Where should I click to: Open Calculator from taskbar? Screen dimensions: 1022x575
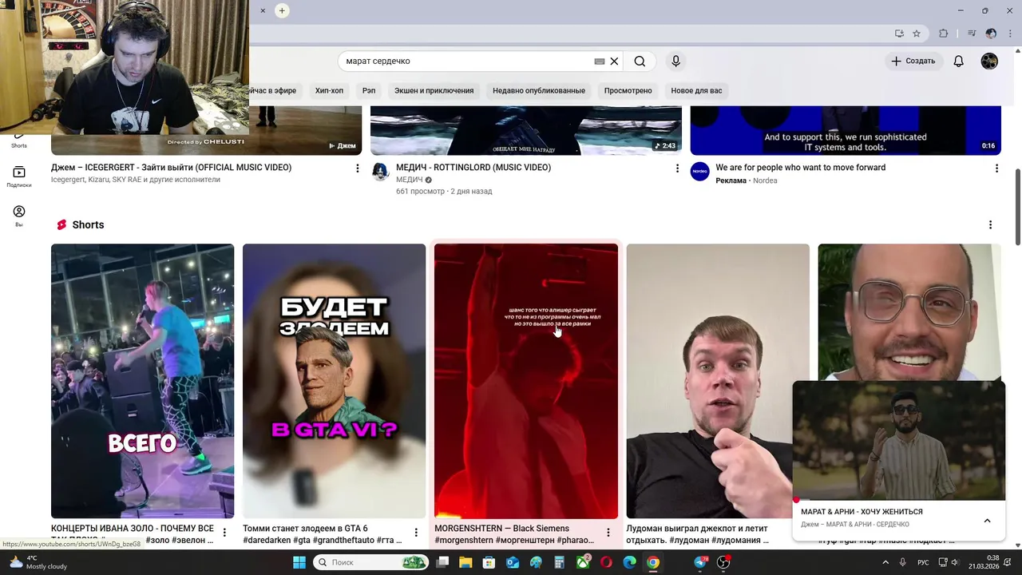click(560, 562)
